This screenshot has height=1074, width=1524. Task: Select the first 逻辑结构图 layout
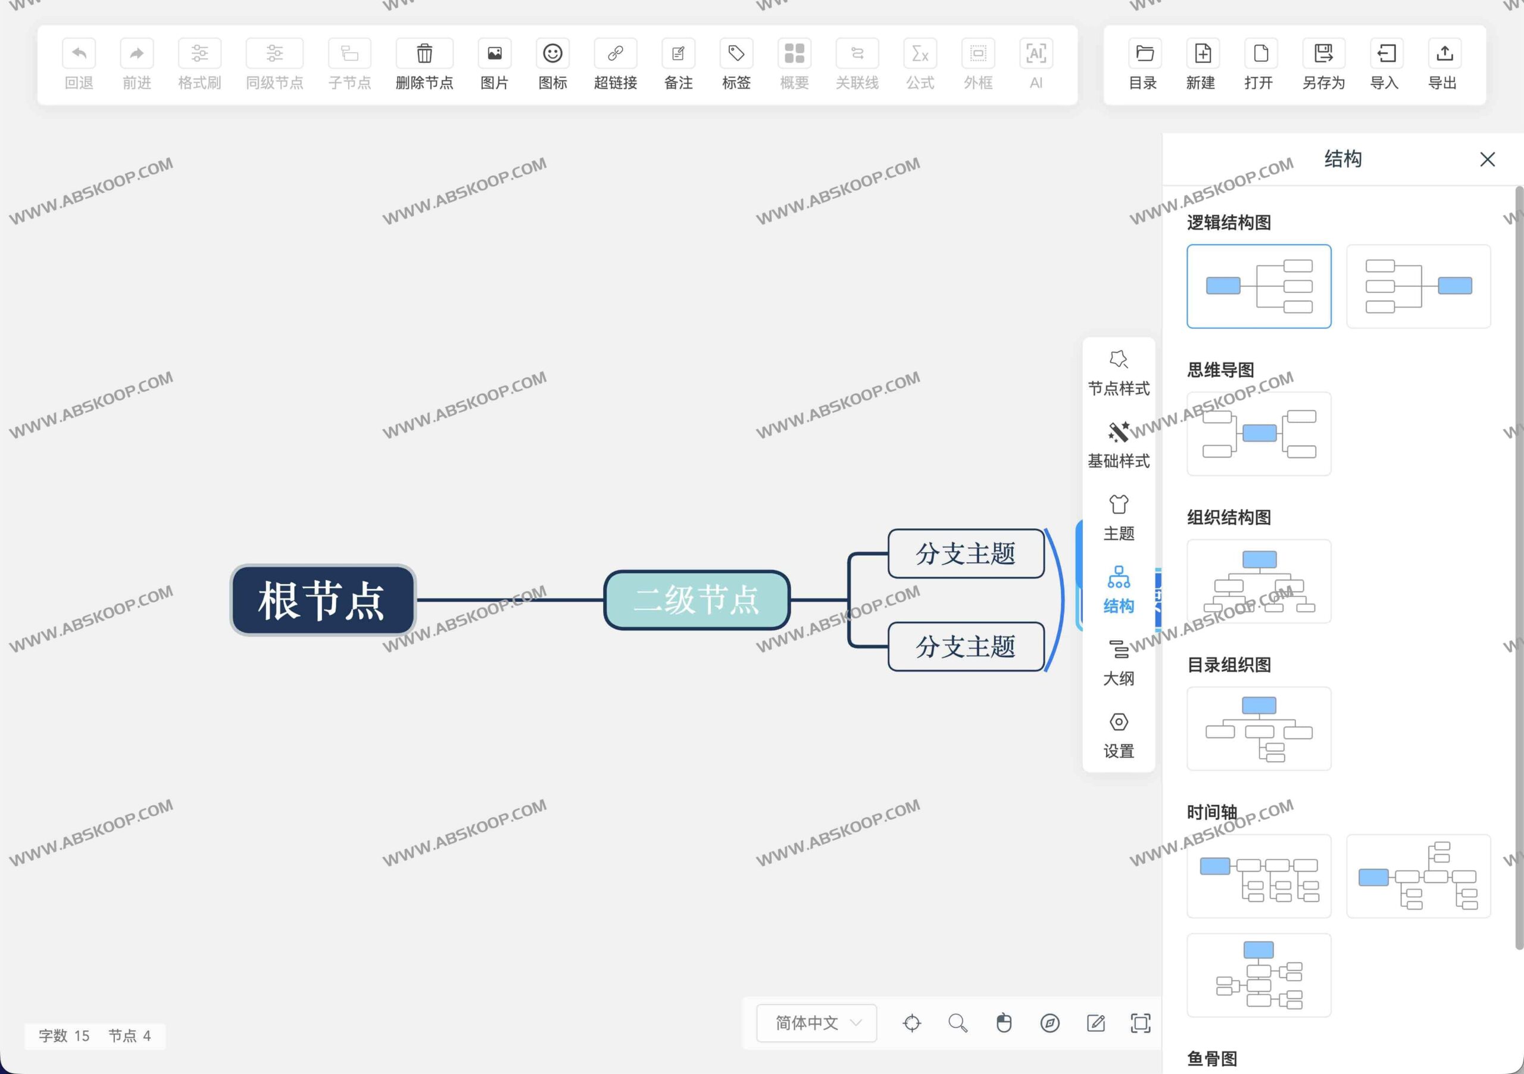click(x=1258, y=286)
